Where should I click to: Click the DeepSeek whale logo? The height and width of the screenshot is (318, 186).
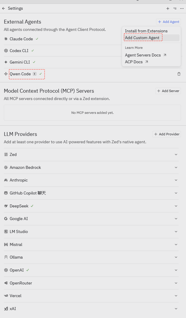[6, 206]
